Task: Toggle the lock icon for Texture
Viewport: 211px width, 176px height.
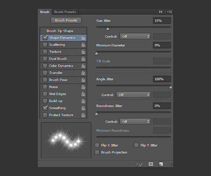Action: (83, 52)
